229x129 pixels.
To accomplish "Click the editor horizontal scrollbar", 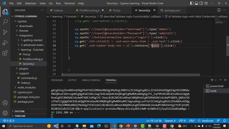I will pyautogui.click(x=131, y=75).
